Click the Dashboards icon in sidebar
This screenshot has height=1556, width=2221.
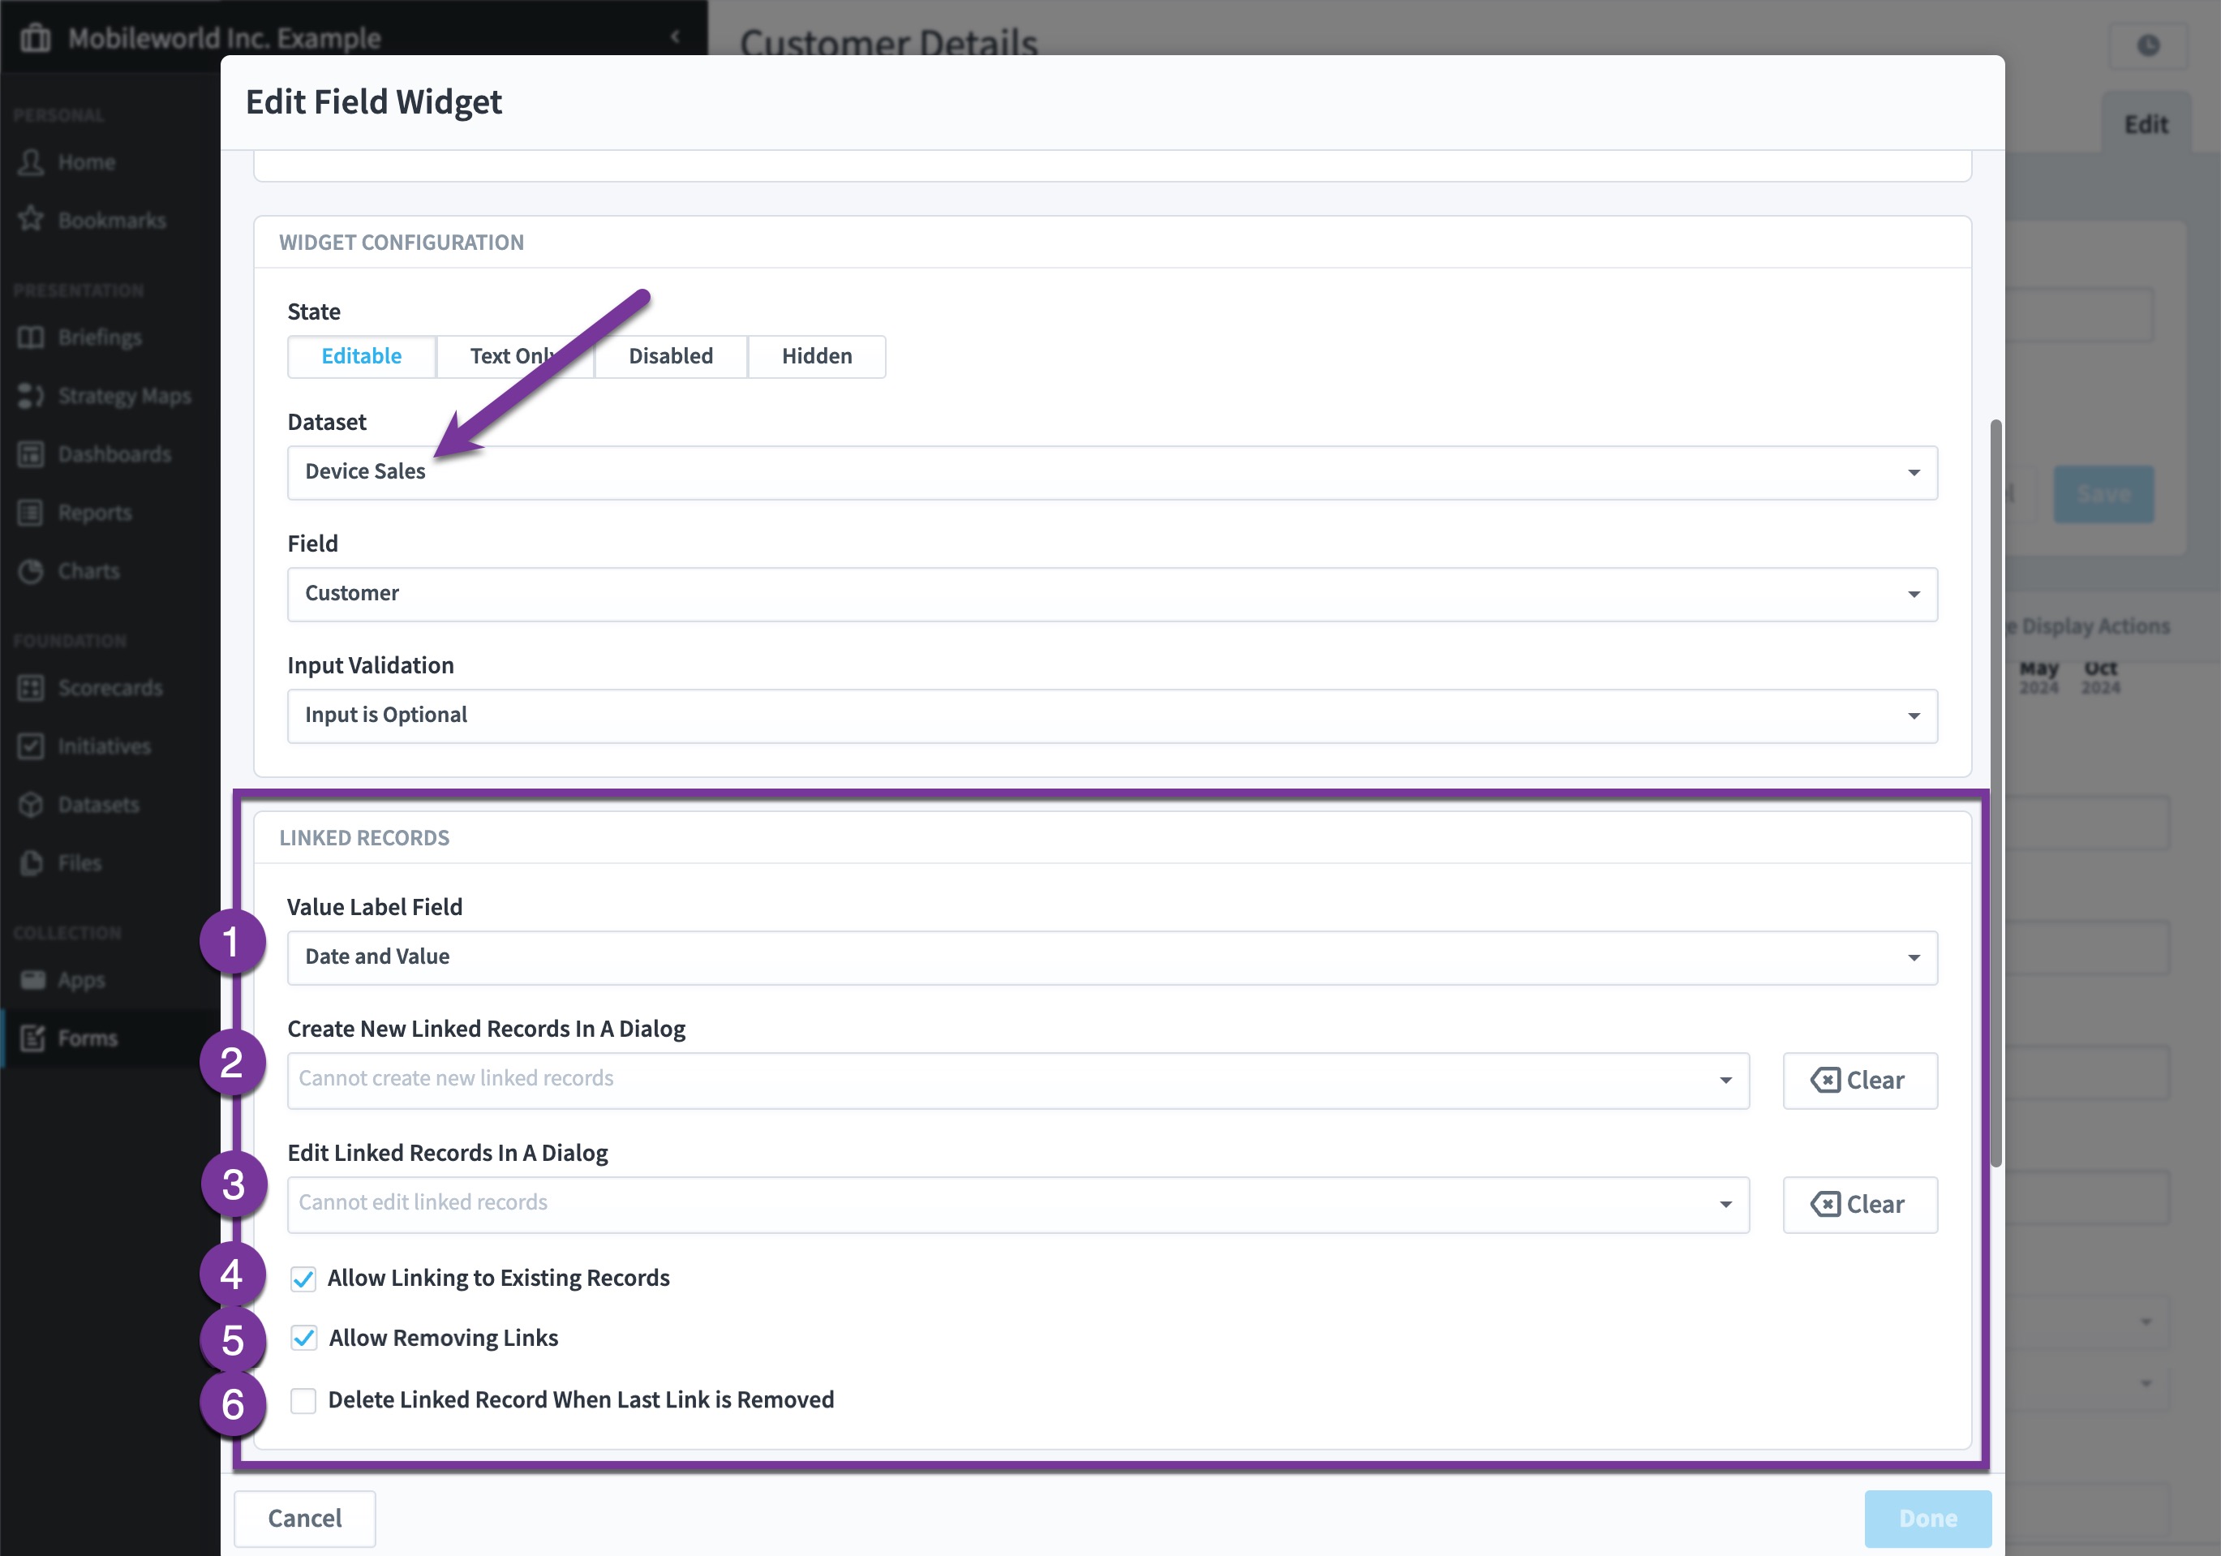[x=31, y=453]
